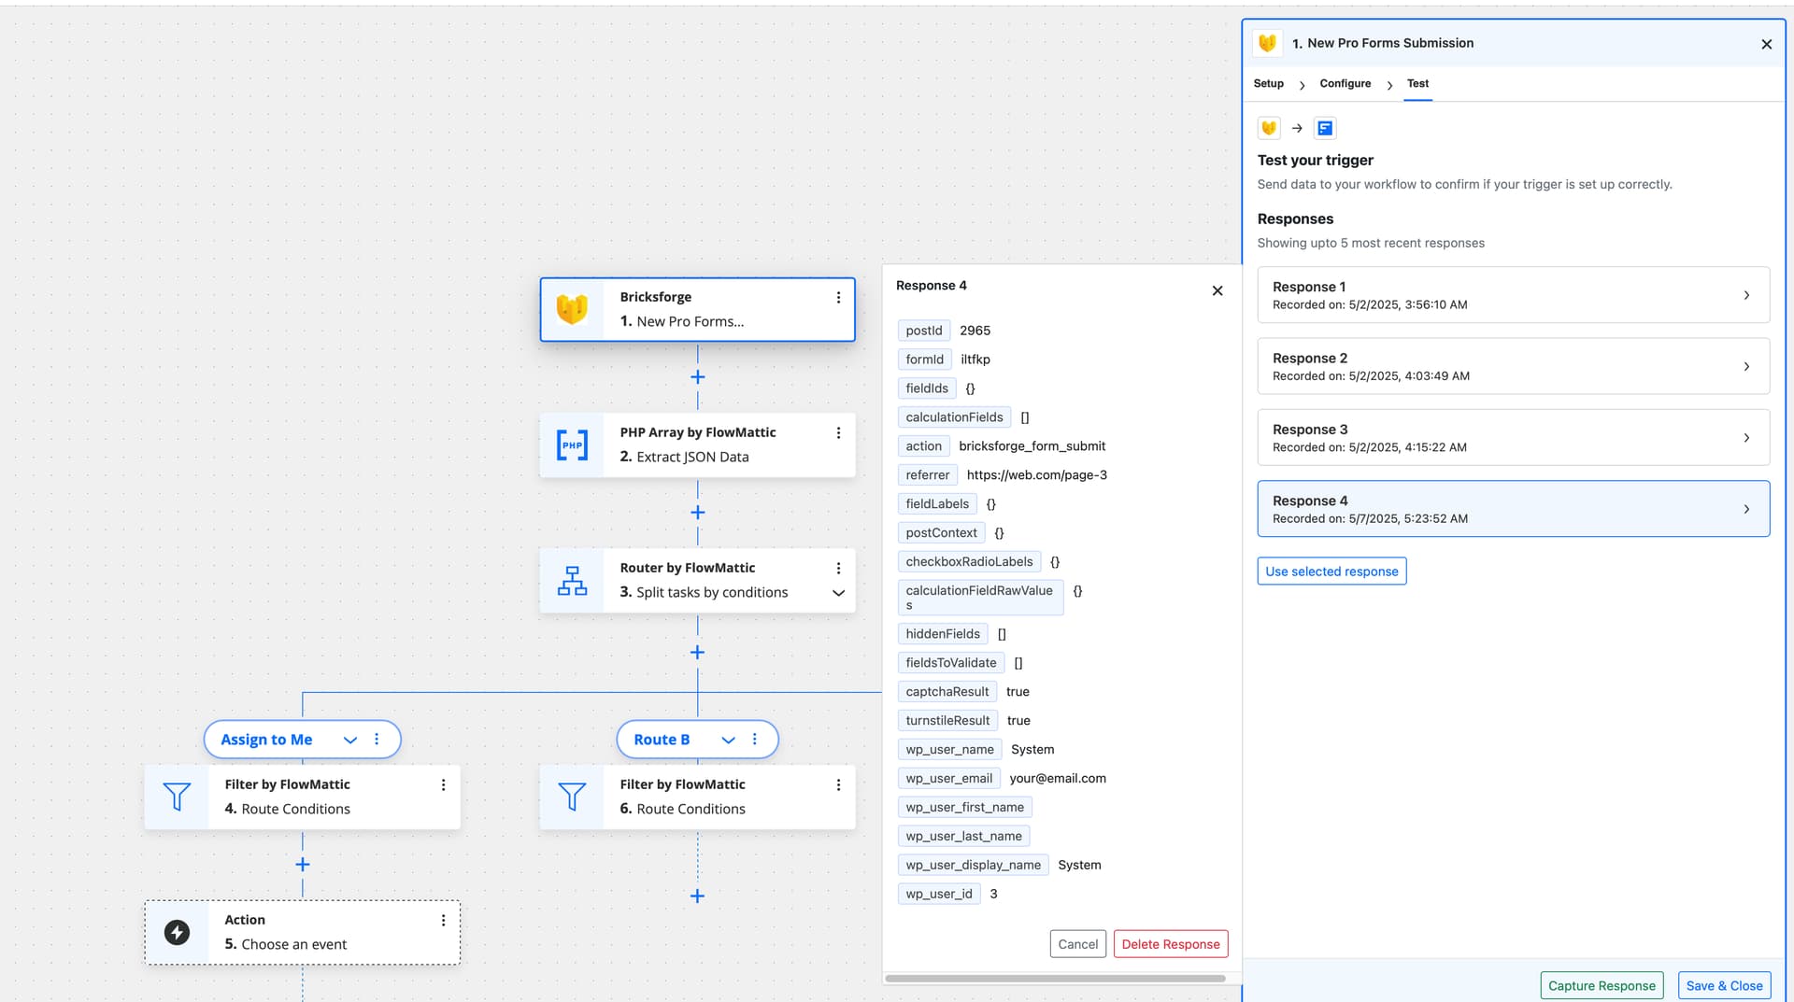Select the Extract JSON Data step title
Screen dimensions: 1794x1002
(692, 457)
